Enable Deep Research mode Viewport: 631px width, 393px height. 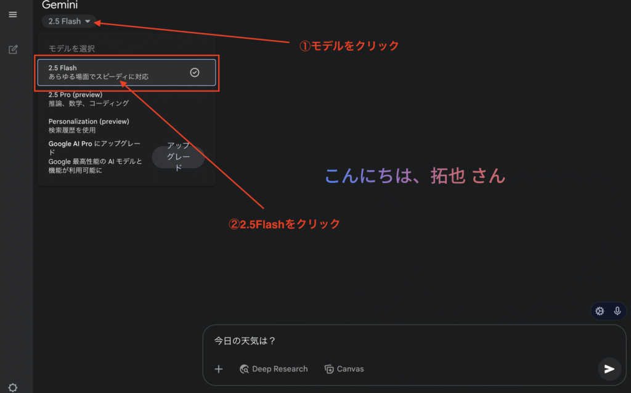pos(274,369)
